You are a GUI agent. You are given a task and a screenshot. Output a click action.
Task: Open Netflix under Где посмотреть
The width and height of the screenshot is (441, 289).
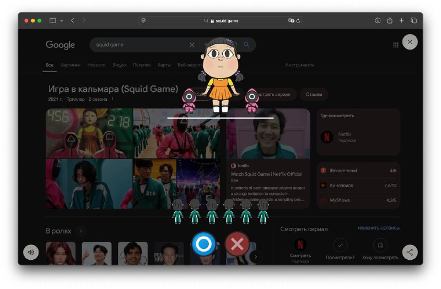(338, 137)
